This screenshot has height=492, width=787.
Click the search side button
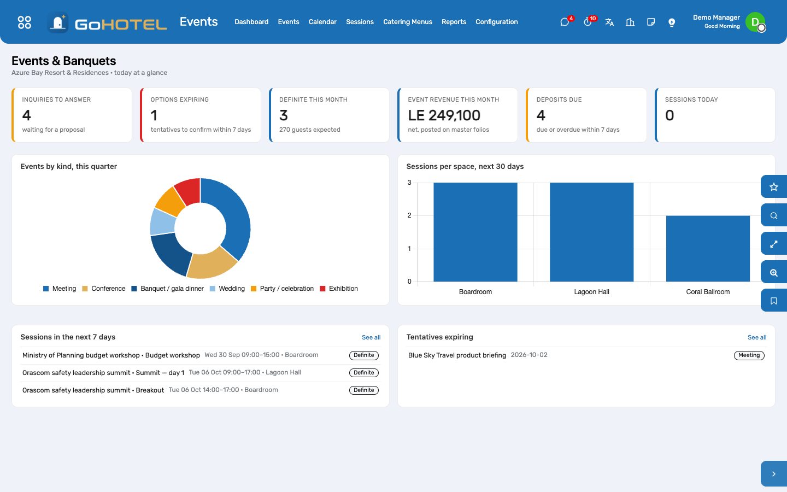click(774, 215)
